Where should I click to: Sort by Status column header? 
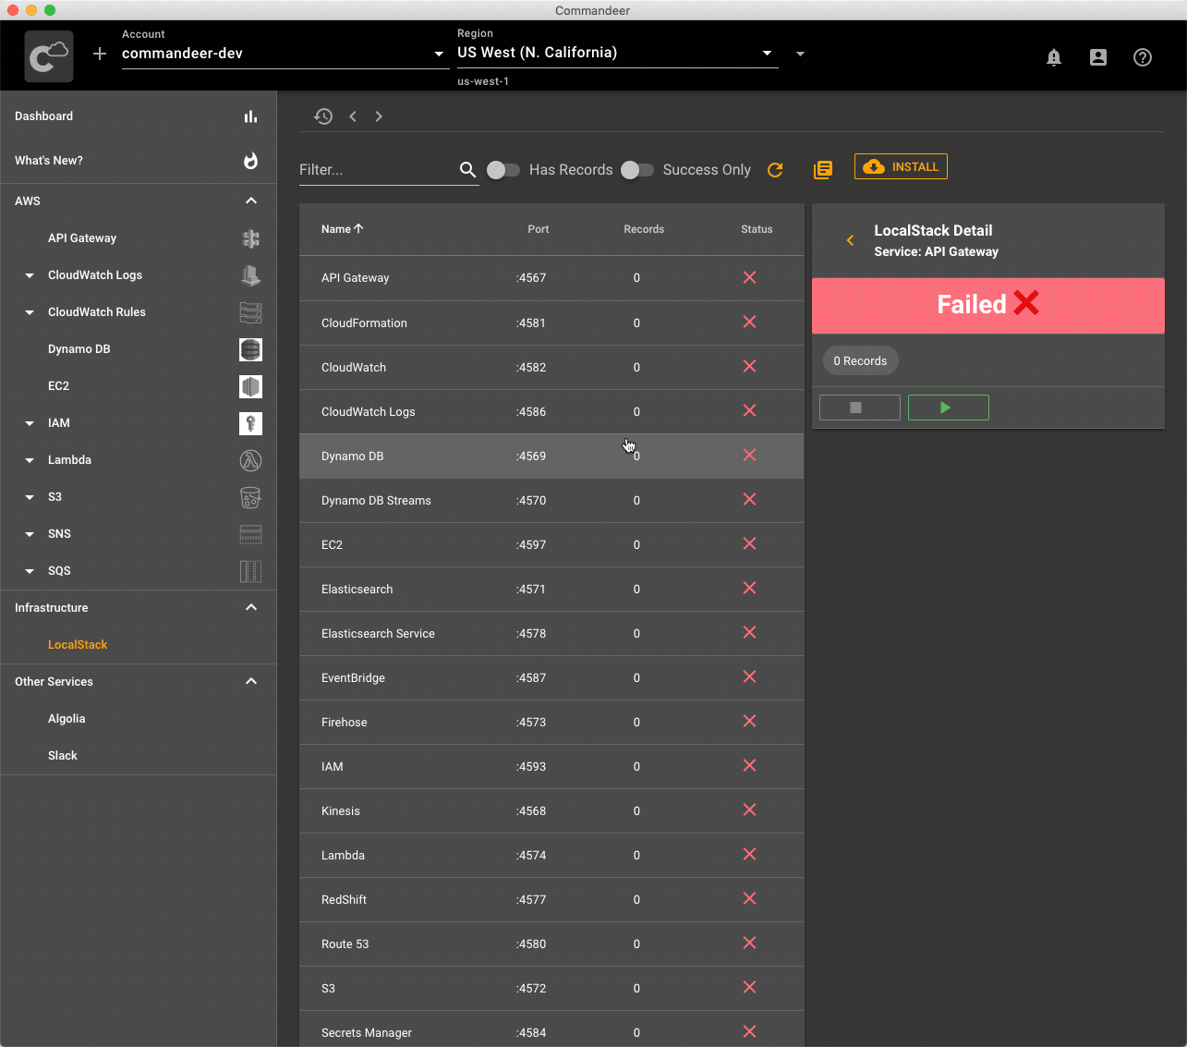(x=757, y=229)
